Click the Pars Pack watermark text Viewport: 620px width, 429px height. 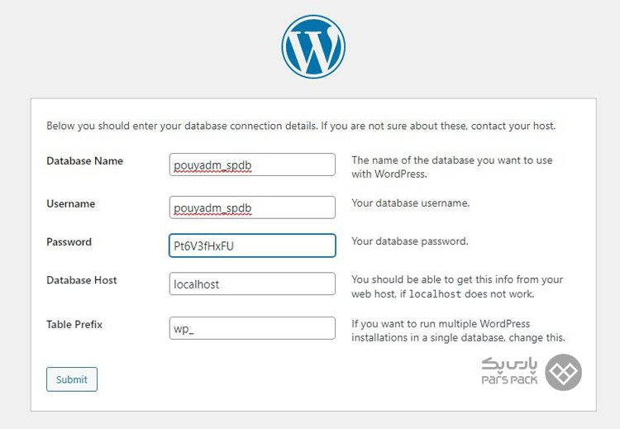[509, 371]
